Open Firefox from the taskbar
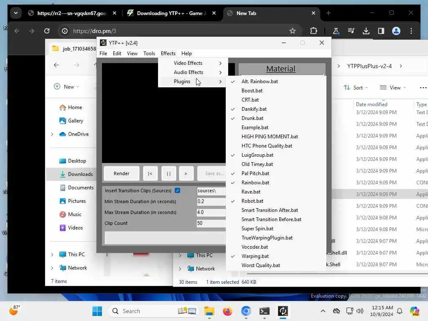This screenshot has height=321, width=428. point(227,311)
